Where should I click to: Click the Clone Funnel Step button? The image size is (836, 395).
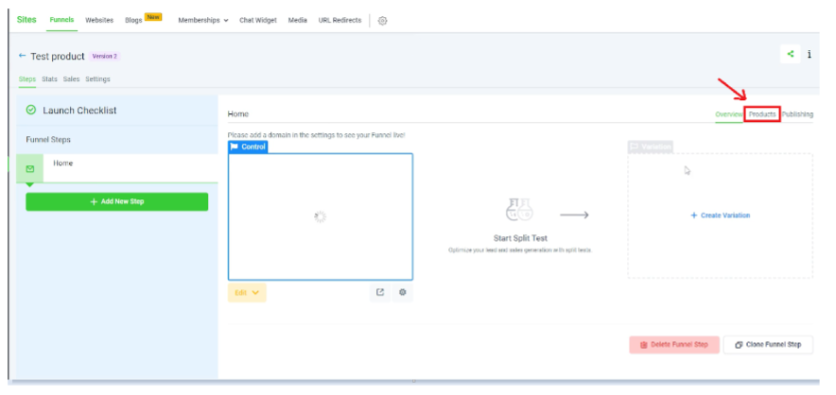pyautogui.click(x=768, y=344)
